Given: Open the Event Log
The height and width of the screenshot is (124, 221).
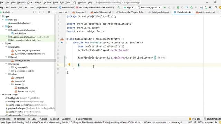Looking at the screenshot, I should click(194, 119).
